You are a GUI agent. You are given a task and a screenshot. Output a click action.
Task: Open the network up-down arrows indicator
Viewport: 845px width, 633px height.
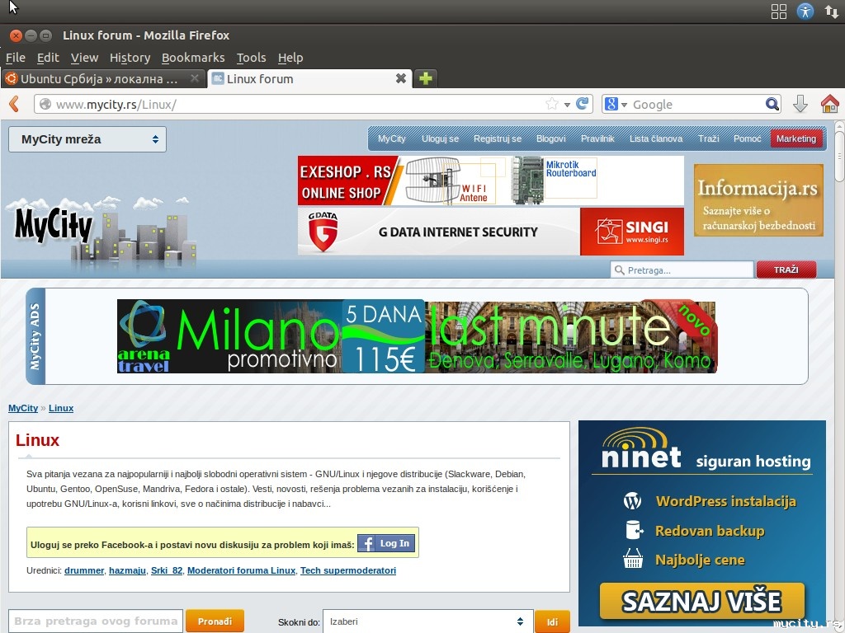[x=832, y=12]
